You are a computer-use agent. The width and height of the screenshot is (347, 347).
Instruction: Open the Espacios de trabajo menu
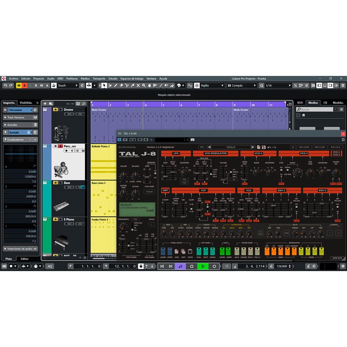click(x=132, y=79)
